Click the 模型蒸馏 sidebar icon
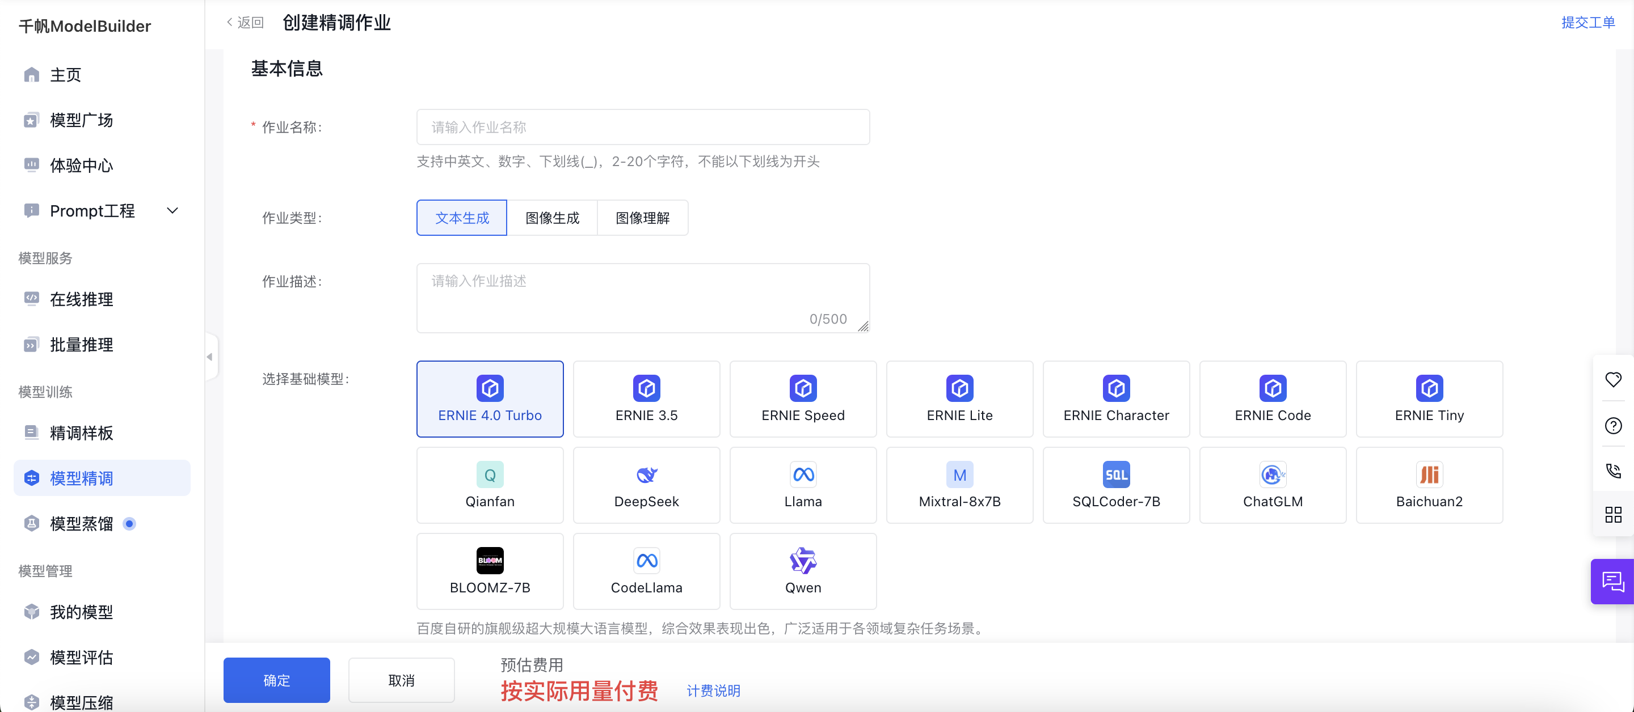 (x=31, y=524)
